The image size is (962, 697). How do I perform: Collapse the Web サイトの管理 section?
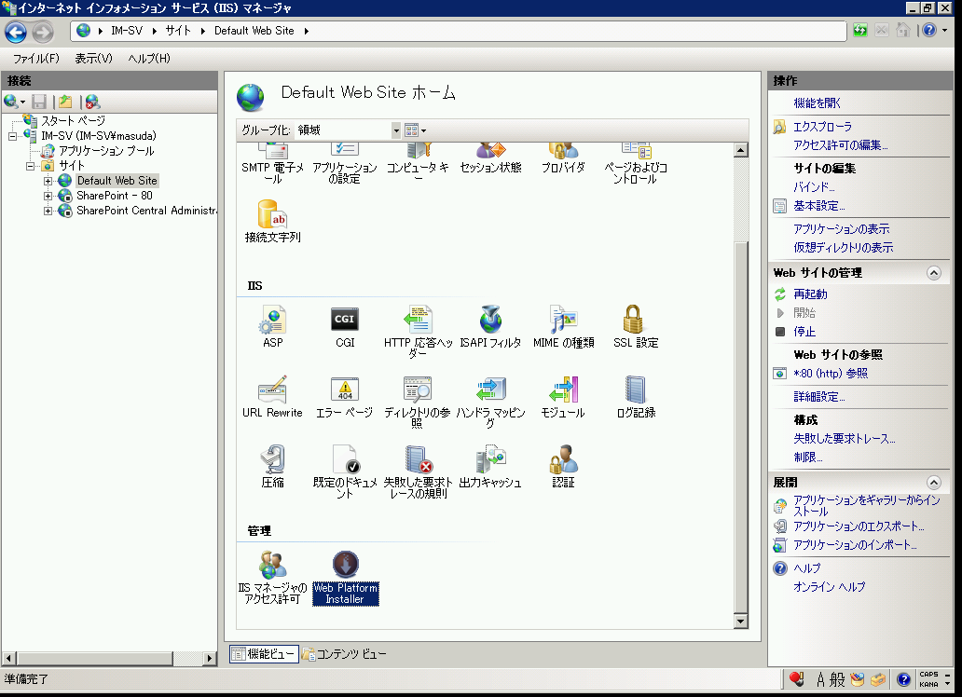click(933, 273)
